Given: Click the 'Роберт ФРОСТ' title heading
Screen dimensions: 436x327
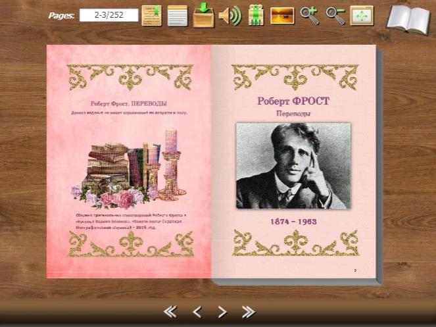Looking at the screenshot, I should pos(293,101).
